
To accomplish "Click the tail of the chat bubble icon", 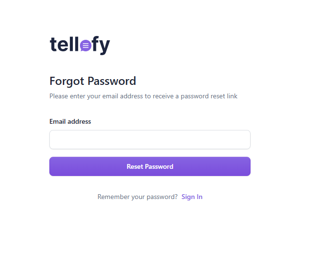I will [82, 50].
